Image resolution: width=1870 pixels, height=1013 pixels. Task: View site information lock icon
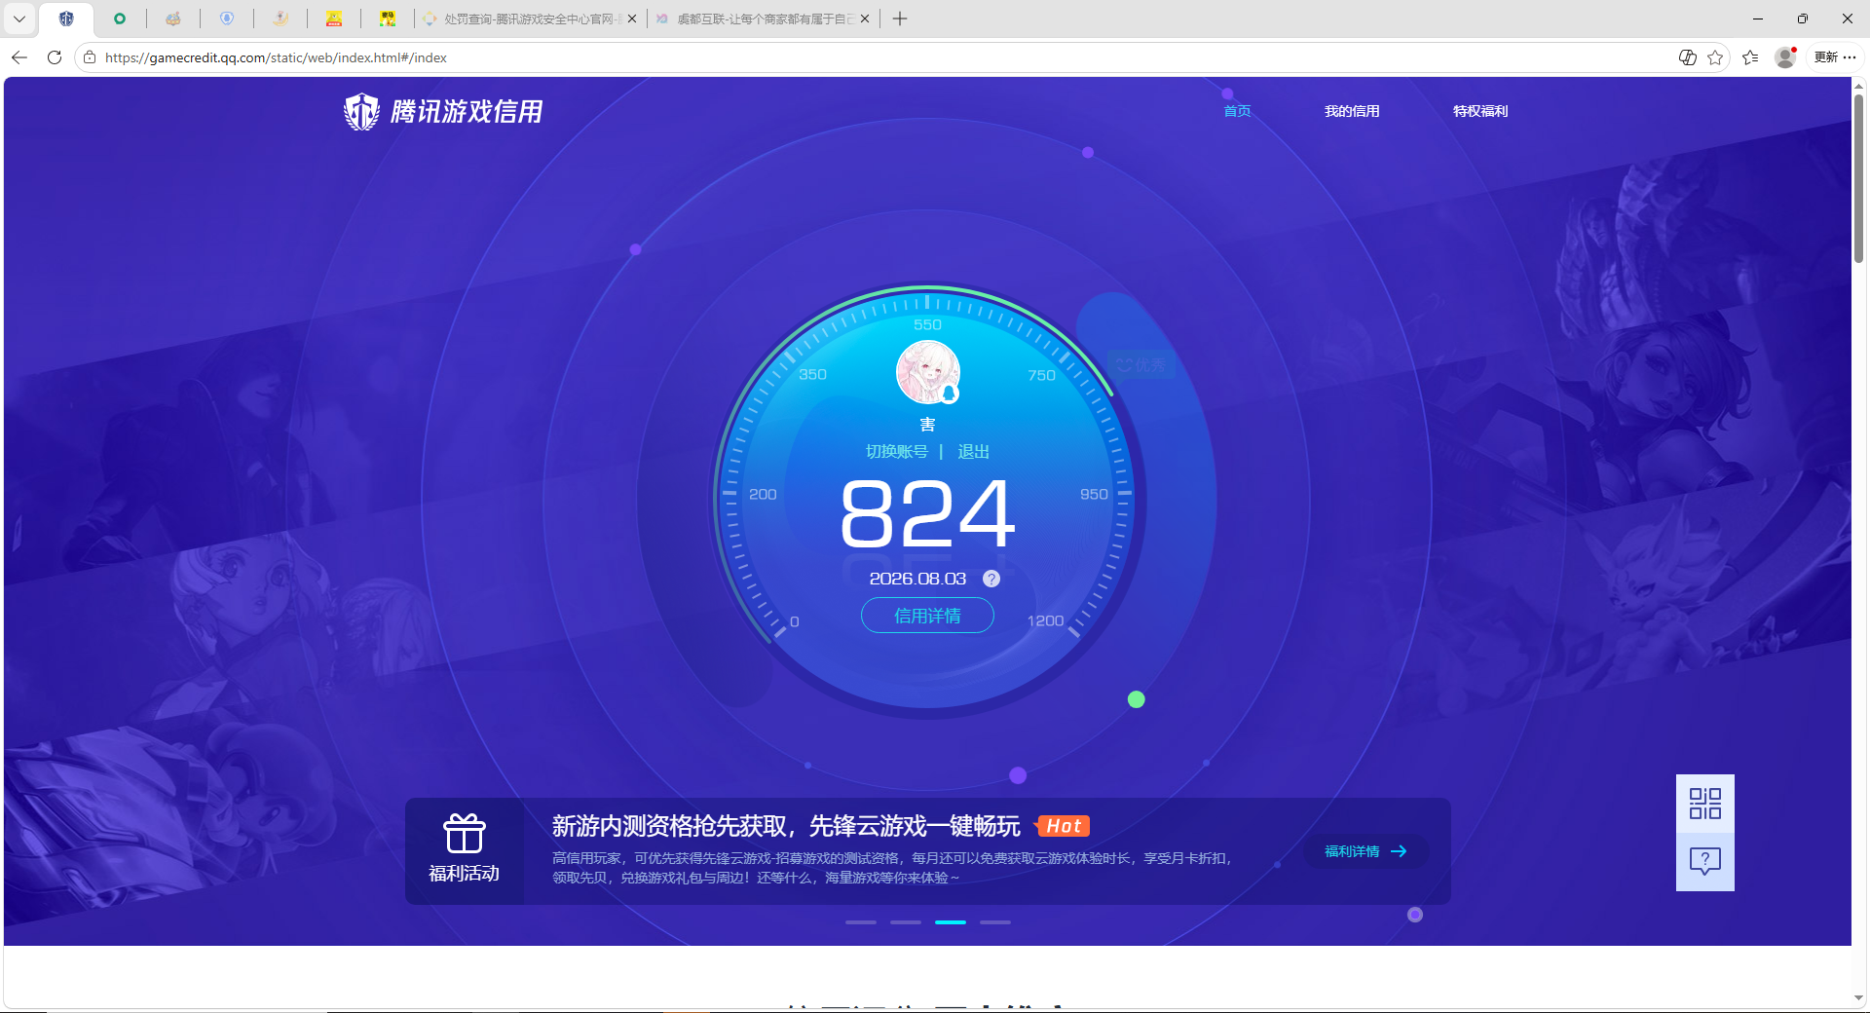[x=90, y=57]
